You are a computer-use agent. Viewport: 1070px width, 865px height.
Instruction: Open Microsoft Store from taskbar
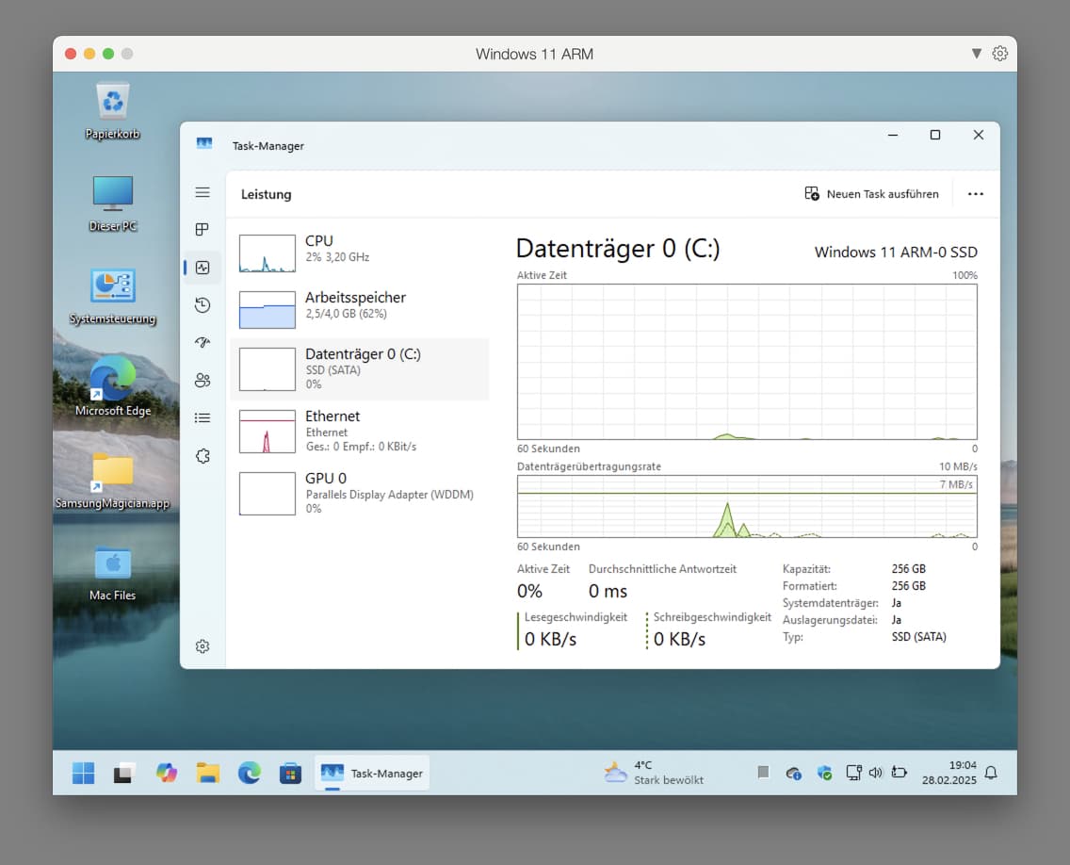290,773
